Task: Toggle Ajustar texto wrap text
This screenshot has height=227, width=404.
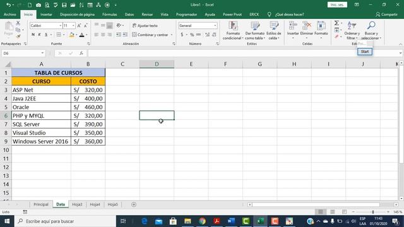Action: [x=145, y=25]
